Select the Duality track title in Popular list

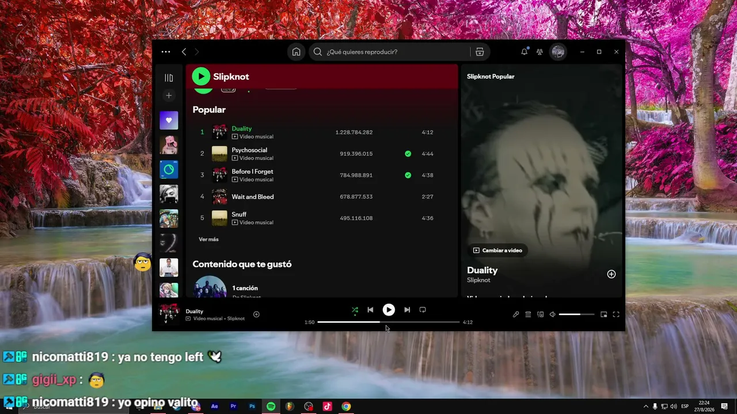242,129
